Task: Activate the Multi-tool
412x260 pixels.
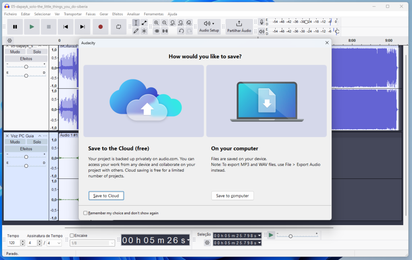Action: (144, 31)
